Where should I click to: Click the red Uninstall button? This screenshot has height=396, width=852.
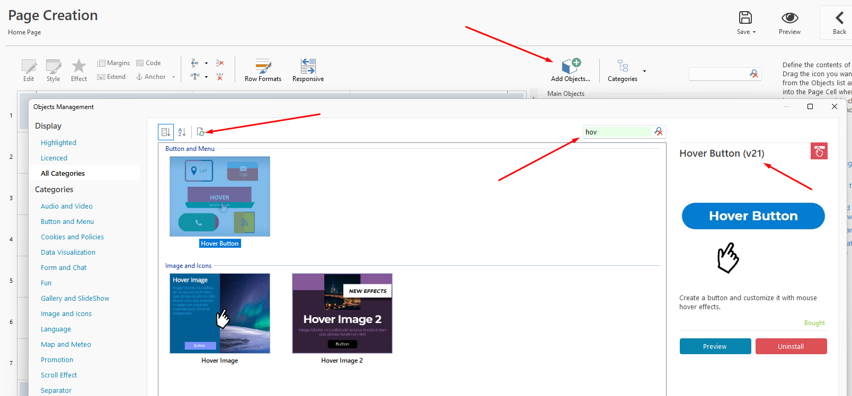(x=791, y=346)
